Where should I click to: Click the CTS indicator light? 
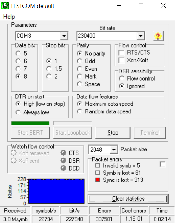[63, 153]
